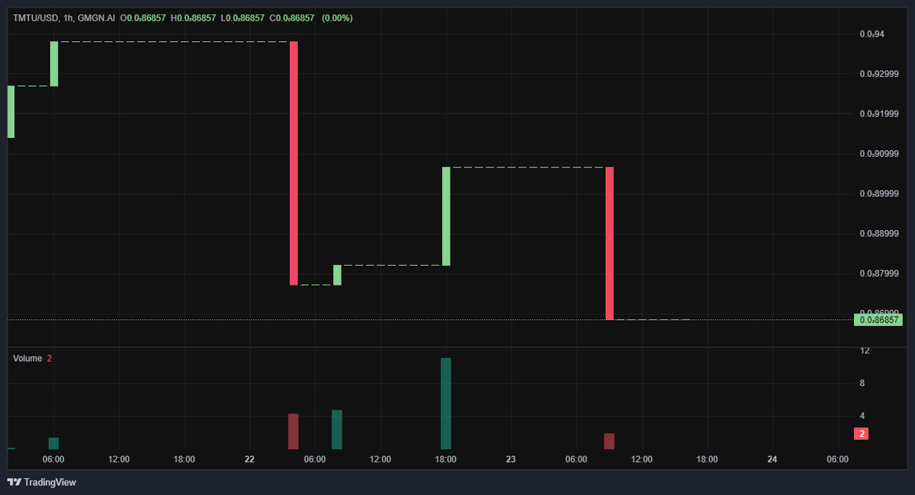Click date label 23 on time axis
This screenshot has width=915, height=495.
pyautogui.click(x=511, y=459)
